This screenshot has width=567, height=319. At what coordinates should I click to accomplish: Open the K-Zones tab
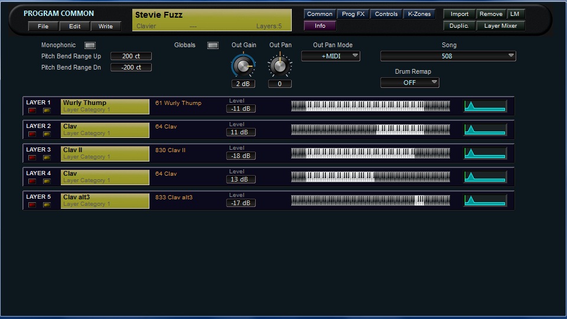pos(420,14)
